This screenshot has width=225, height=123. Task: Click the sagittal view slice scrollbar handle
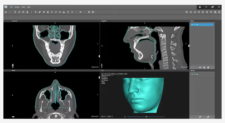tap(189, 46)
